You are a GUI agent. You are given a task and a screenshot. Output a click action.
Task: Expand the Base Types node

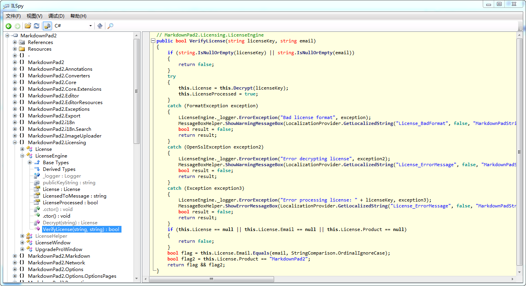click(30, 163)
